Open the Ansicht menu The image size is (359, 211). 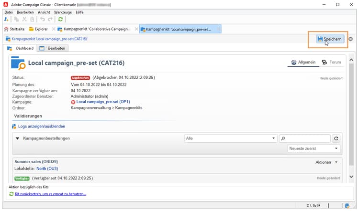pyautogui.click(x=44, y=12)
